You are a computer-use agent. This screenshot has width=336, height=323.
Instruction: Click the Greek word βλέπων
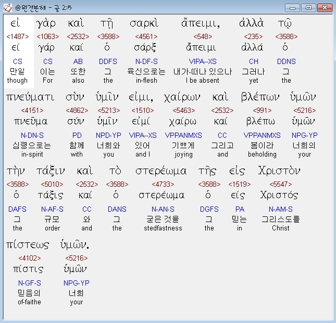tap(260, 97)
